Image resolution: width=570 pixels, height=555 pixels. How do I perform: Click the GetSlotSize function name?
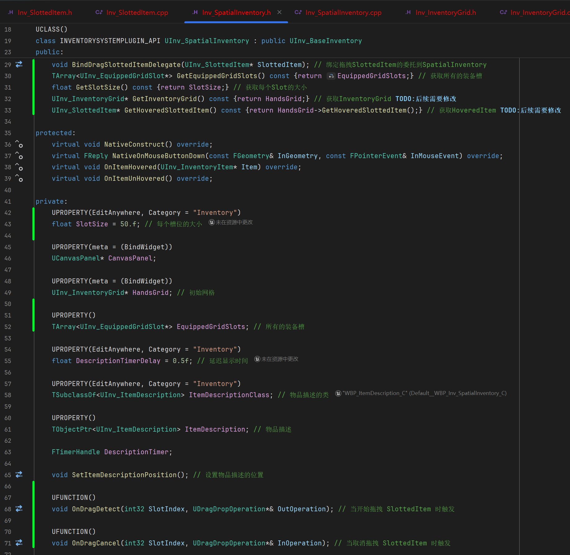(x=98, y=87)
